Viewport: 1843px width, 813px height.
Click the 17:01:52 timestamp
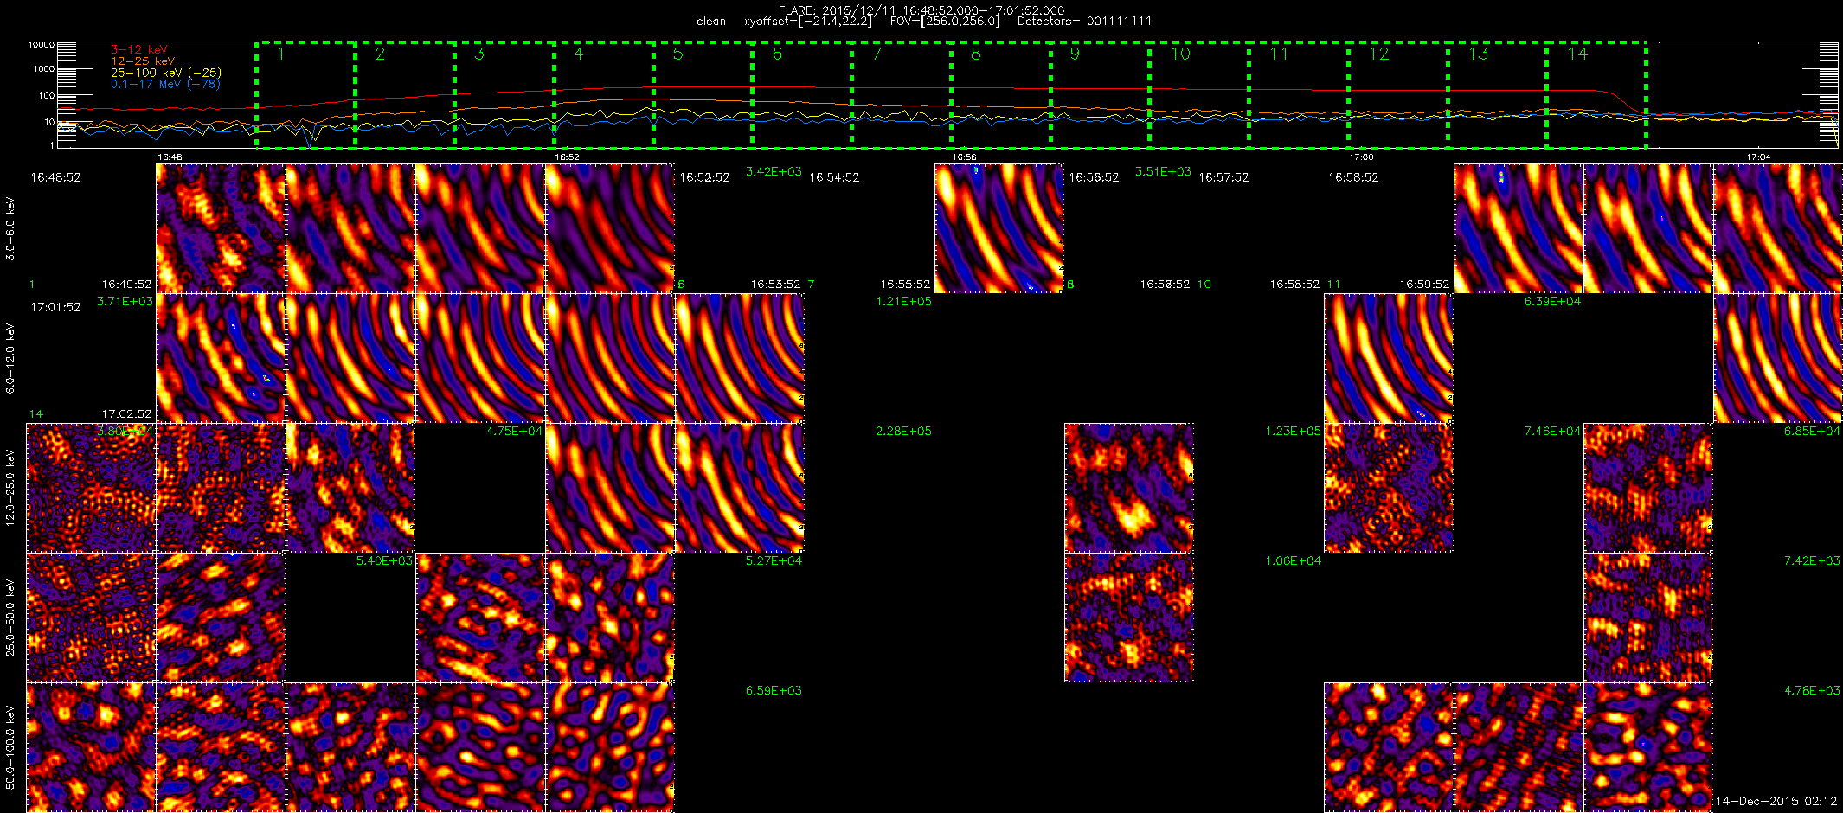click(x=55, y=307)
